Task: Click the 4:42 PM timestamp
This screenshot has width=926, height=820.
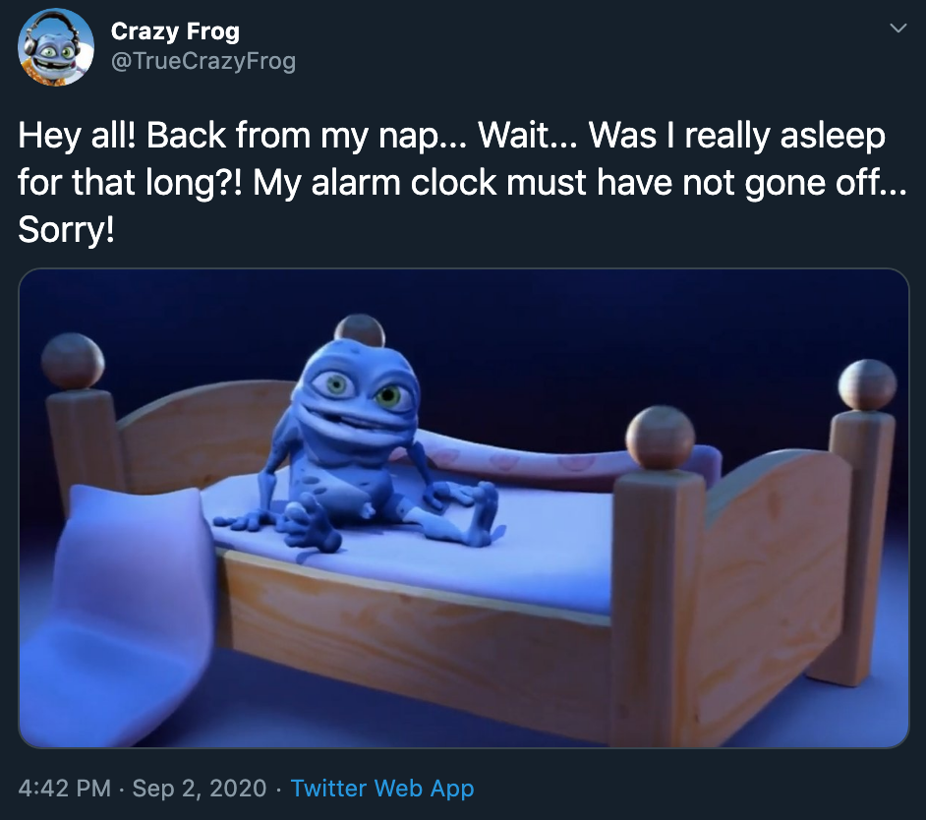Action: coord(64,788)
